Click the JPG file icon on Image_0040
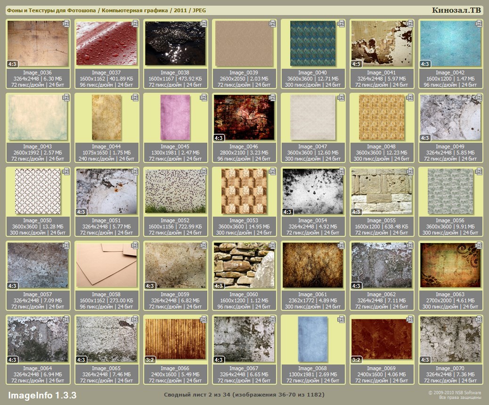The height and width of the screenshot is (405, 489). pos(341,24)
